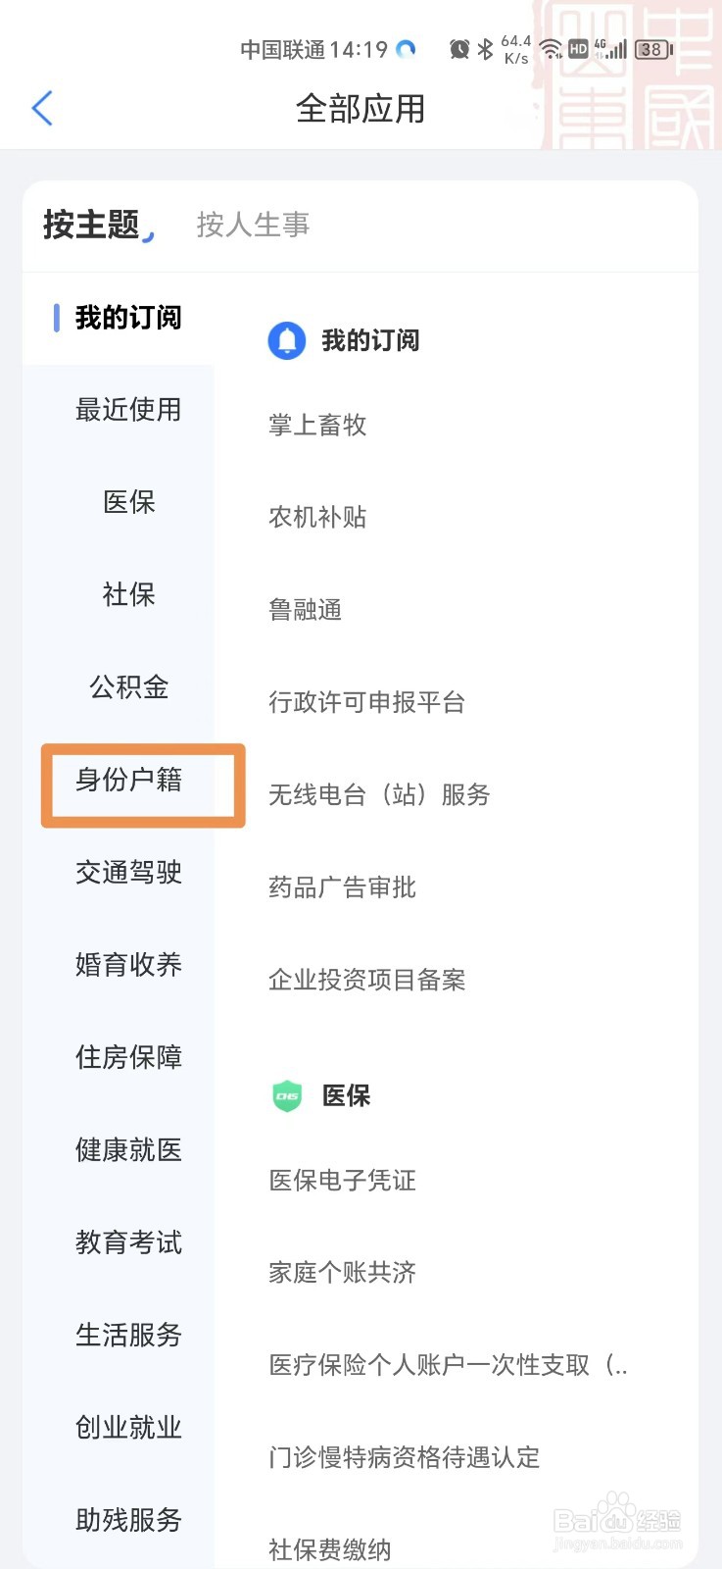Choose 交通驾驶 from sidebar
Image resolution: width=722 pixels, height=1569 pixels.
click(128, 872)
